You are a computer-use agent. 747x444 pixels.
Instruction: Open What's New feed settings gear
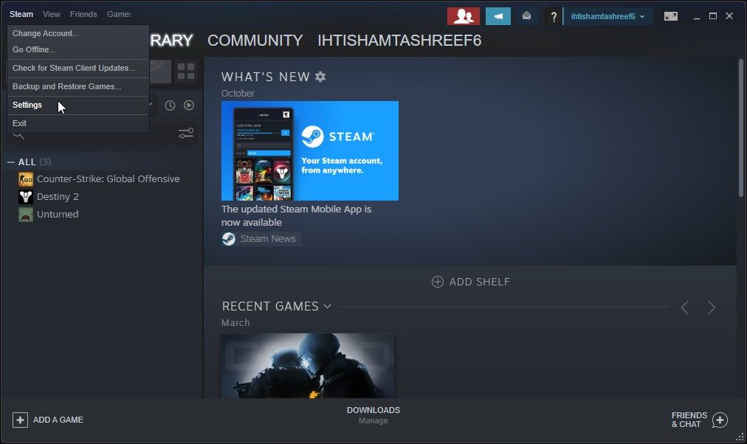tap(319, 76)
